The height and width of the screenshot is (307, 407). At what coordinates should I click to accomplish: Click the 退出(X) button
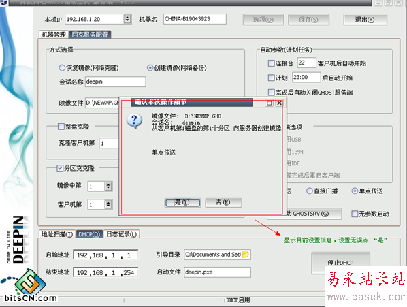coord(365,20)
